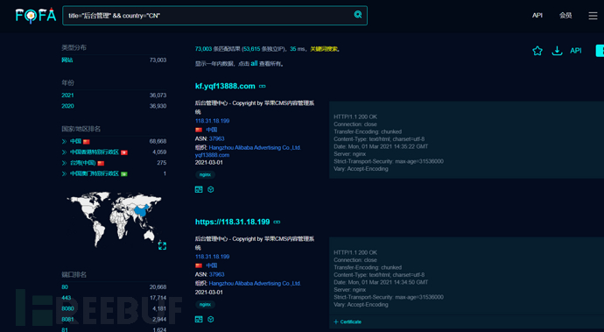604x332 pixels.
Task: Click Hangzhou Alibaba Advertising link in second result
Action: pyautogui.click(x=255, y=284)
